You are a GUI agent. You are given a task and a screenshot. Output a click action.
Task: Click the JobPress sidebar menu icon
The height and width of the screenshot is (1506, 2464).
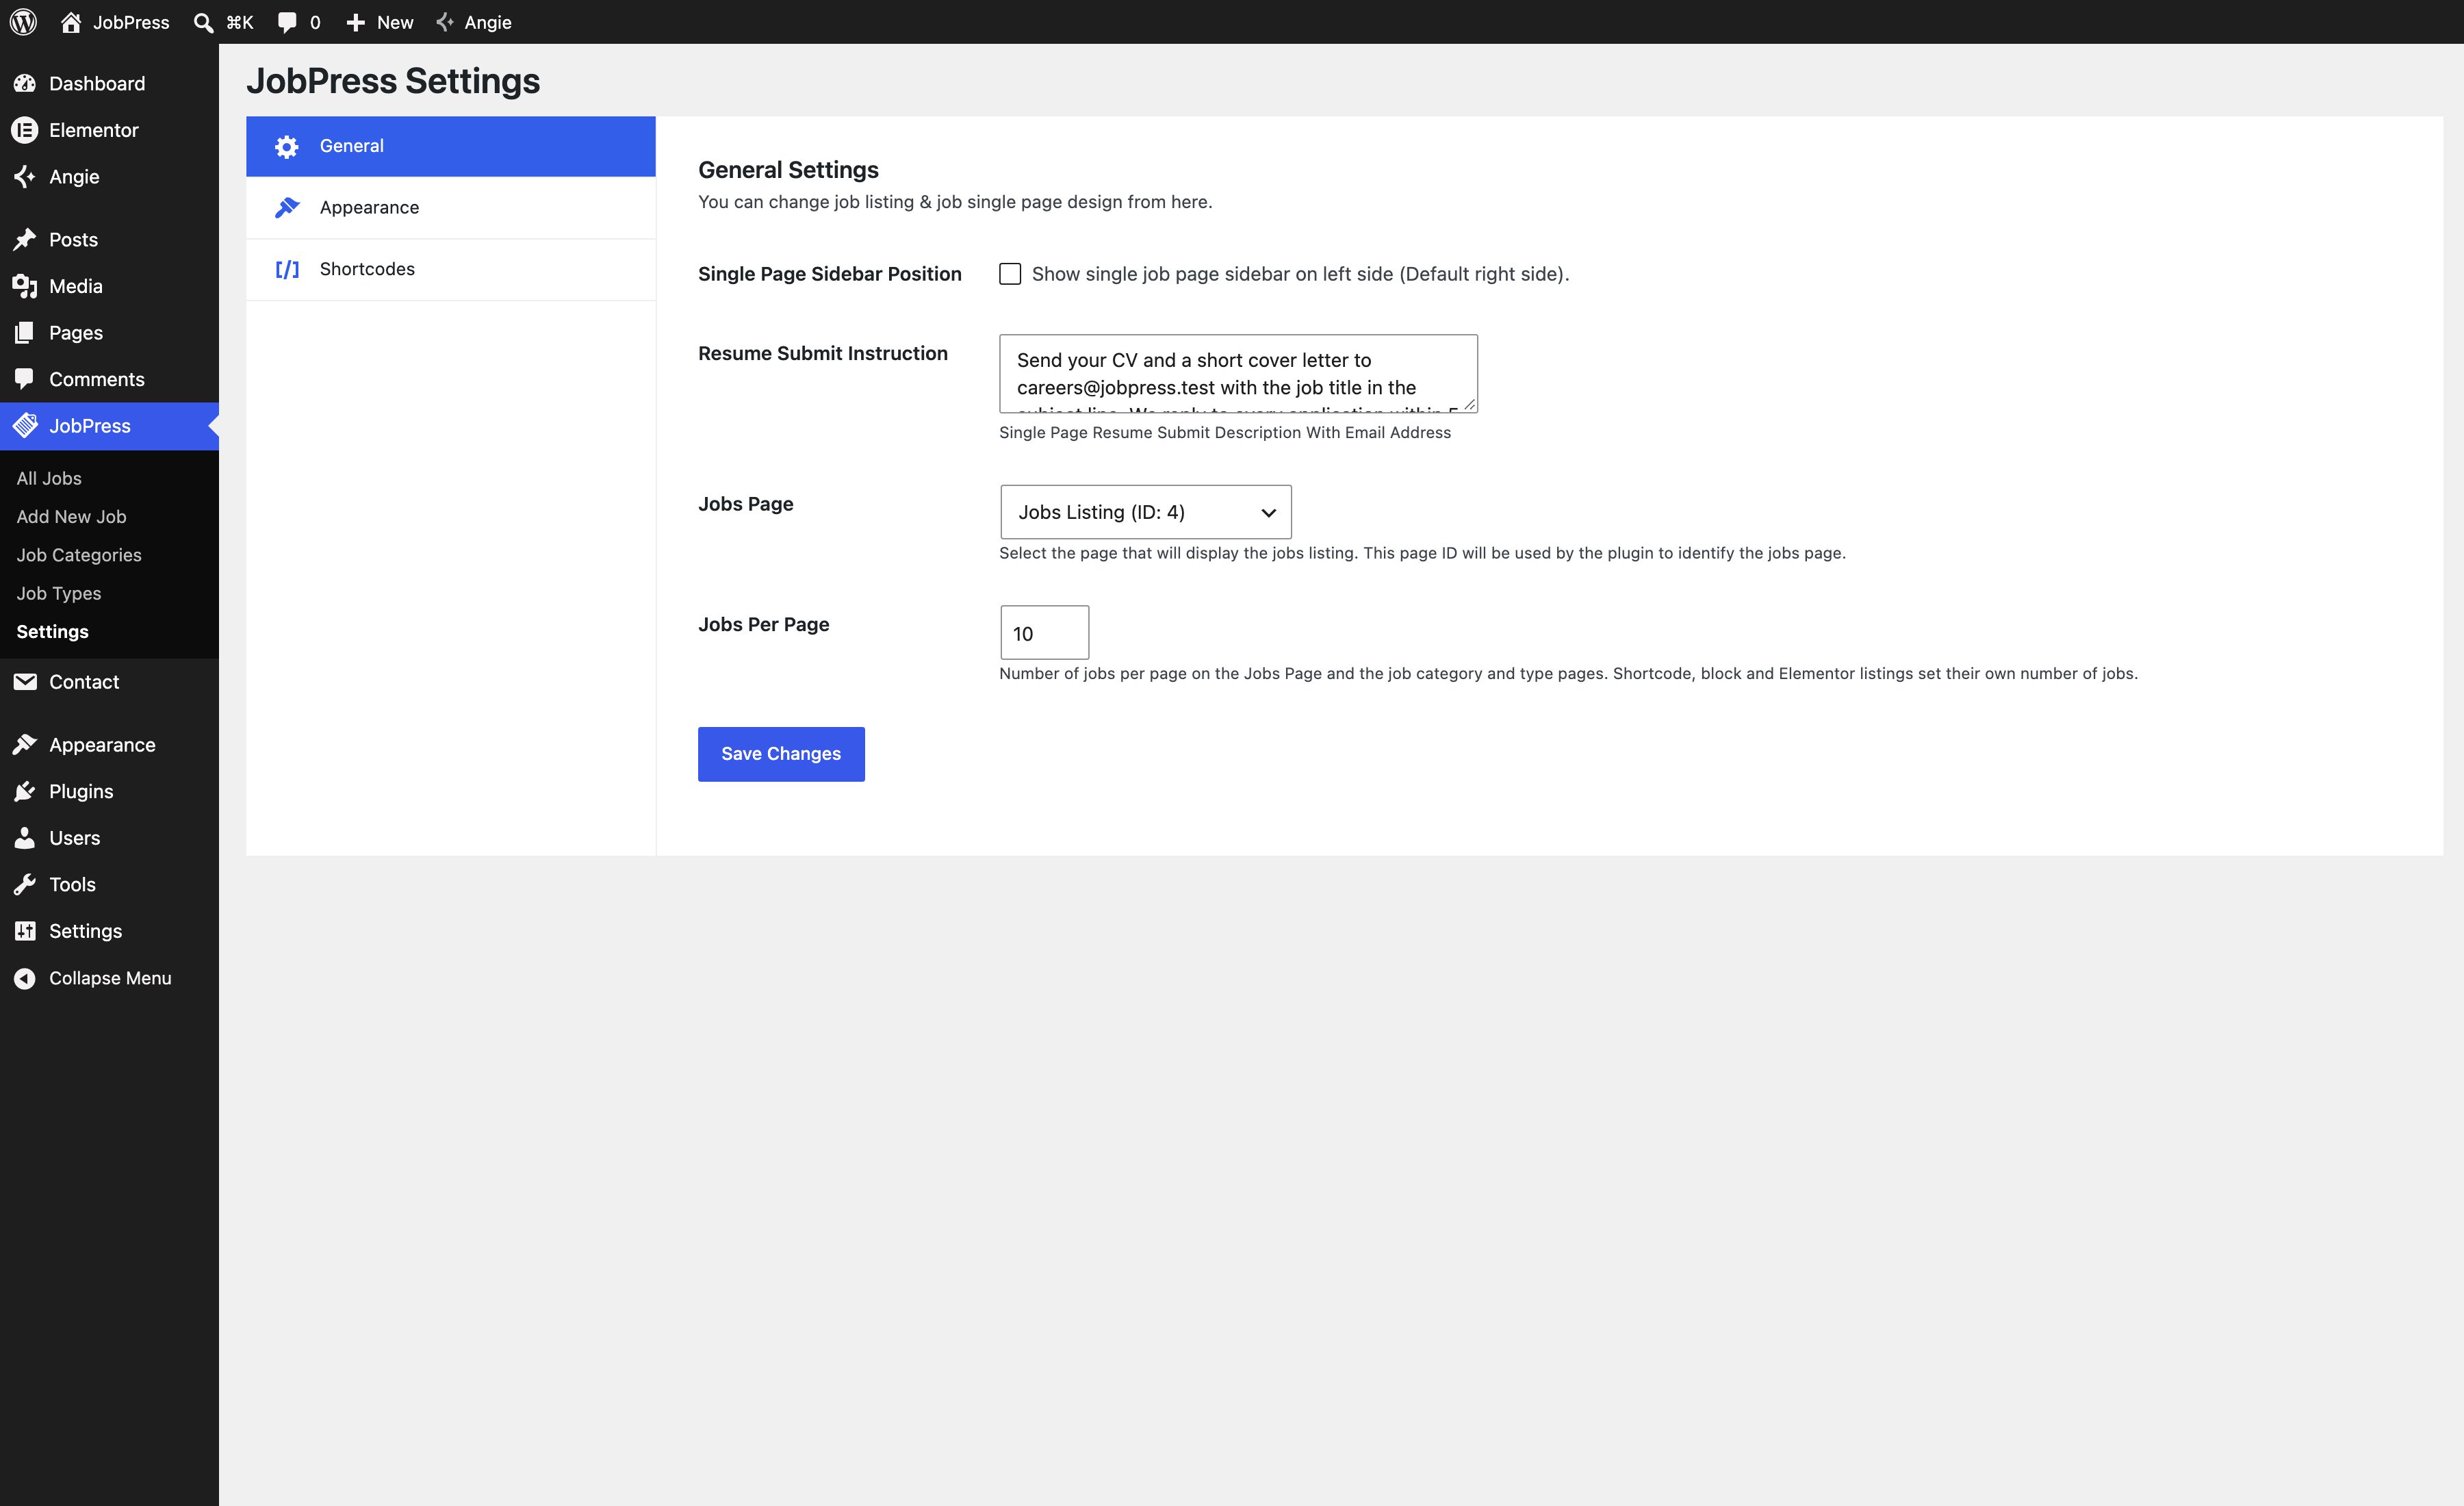click(25, 425)
